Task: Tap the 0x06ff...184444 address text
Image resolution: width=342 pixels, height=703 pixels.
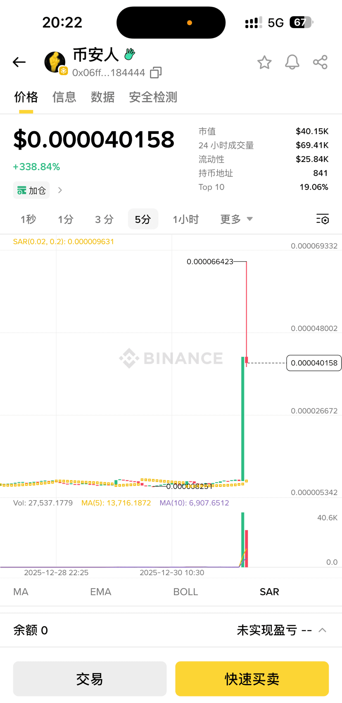Action: (109, 73)
